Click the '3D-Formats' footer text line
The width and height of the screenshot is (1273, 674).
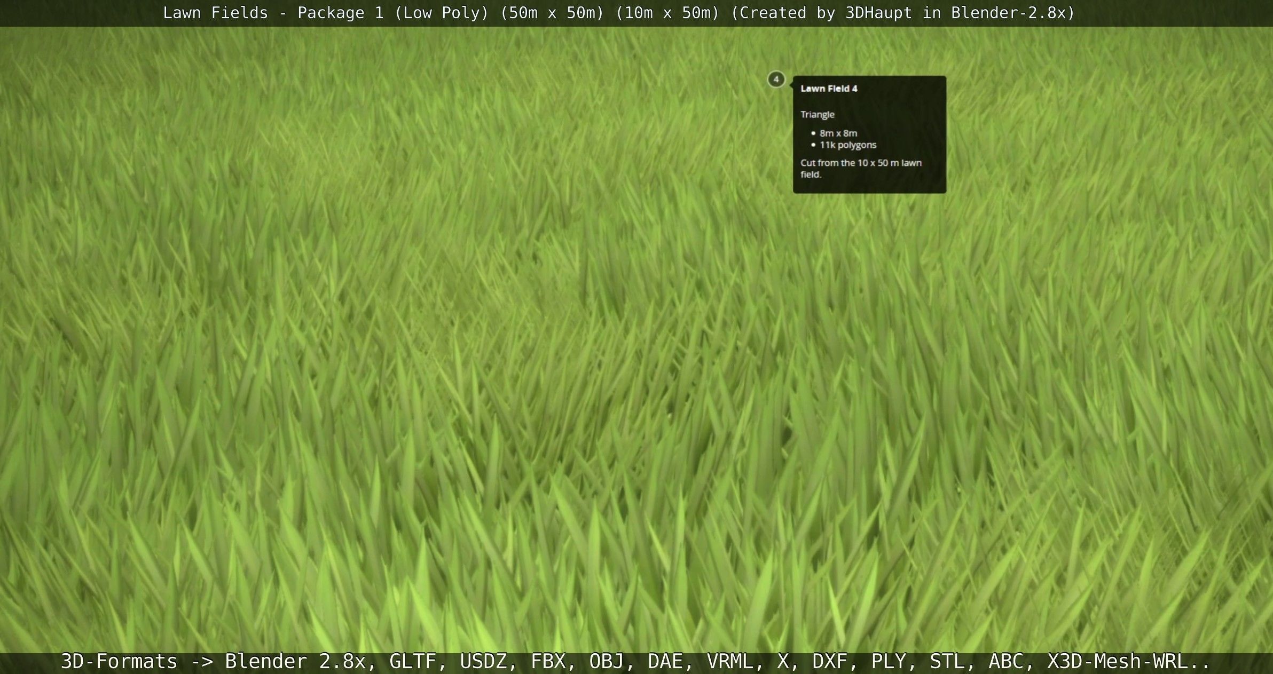tap(635, 662)
